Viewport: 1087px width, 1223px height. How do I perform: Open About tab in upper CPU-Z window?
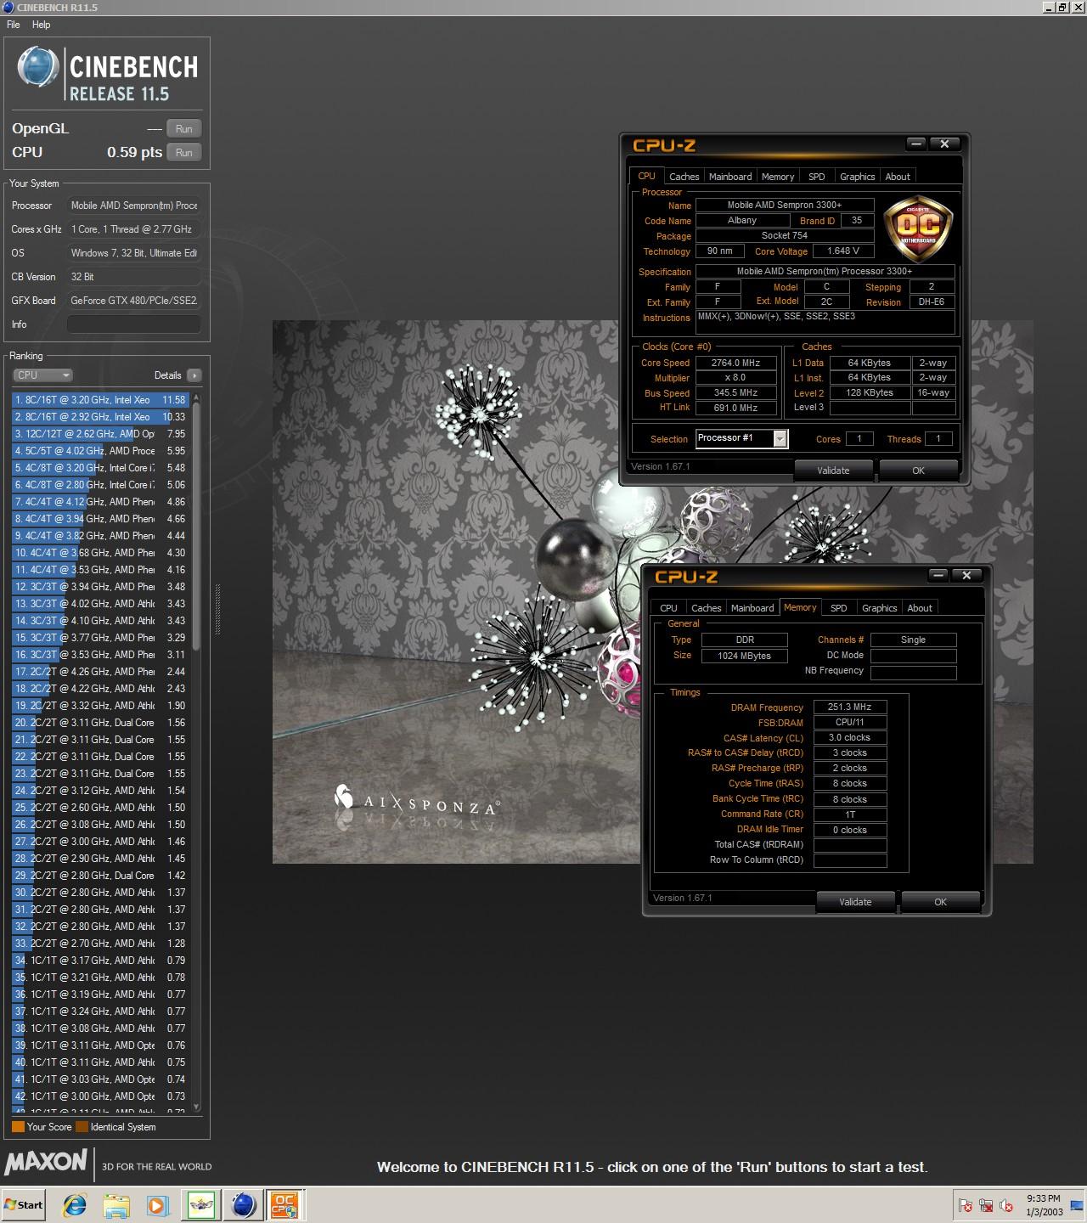(898, 177)
